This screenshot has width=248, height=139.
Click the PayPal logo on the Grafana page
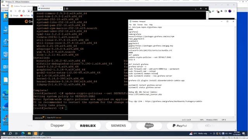click(179, 125)
